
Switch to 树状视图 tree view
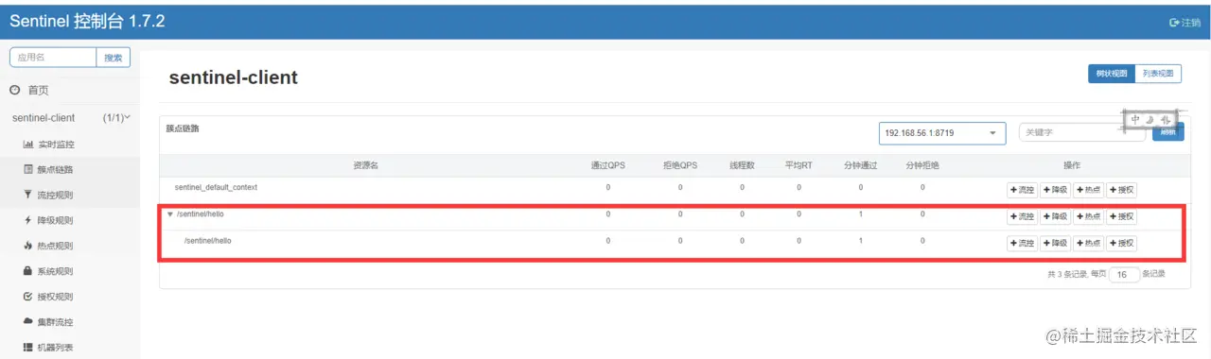point(1112,74)
